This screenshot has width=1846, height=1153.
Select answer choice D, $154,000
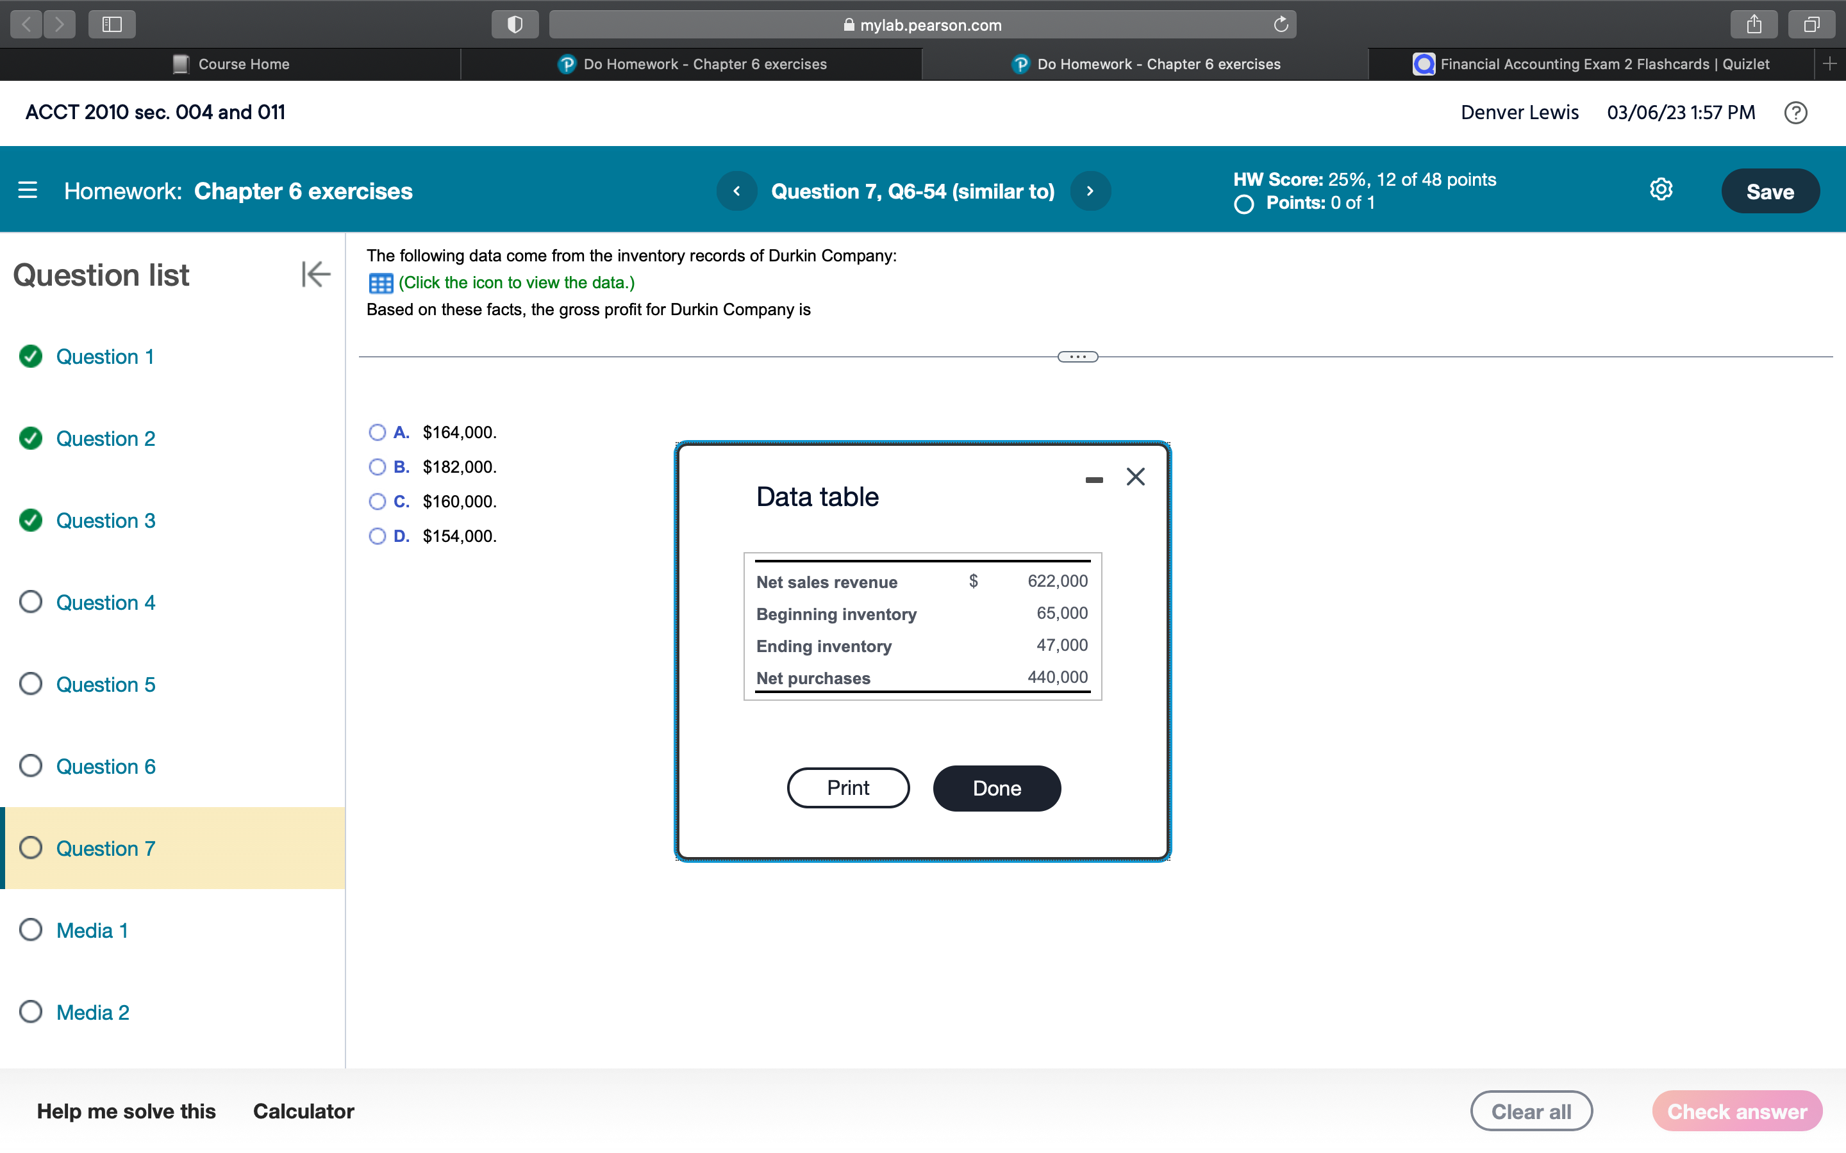377,536
